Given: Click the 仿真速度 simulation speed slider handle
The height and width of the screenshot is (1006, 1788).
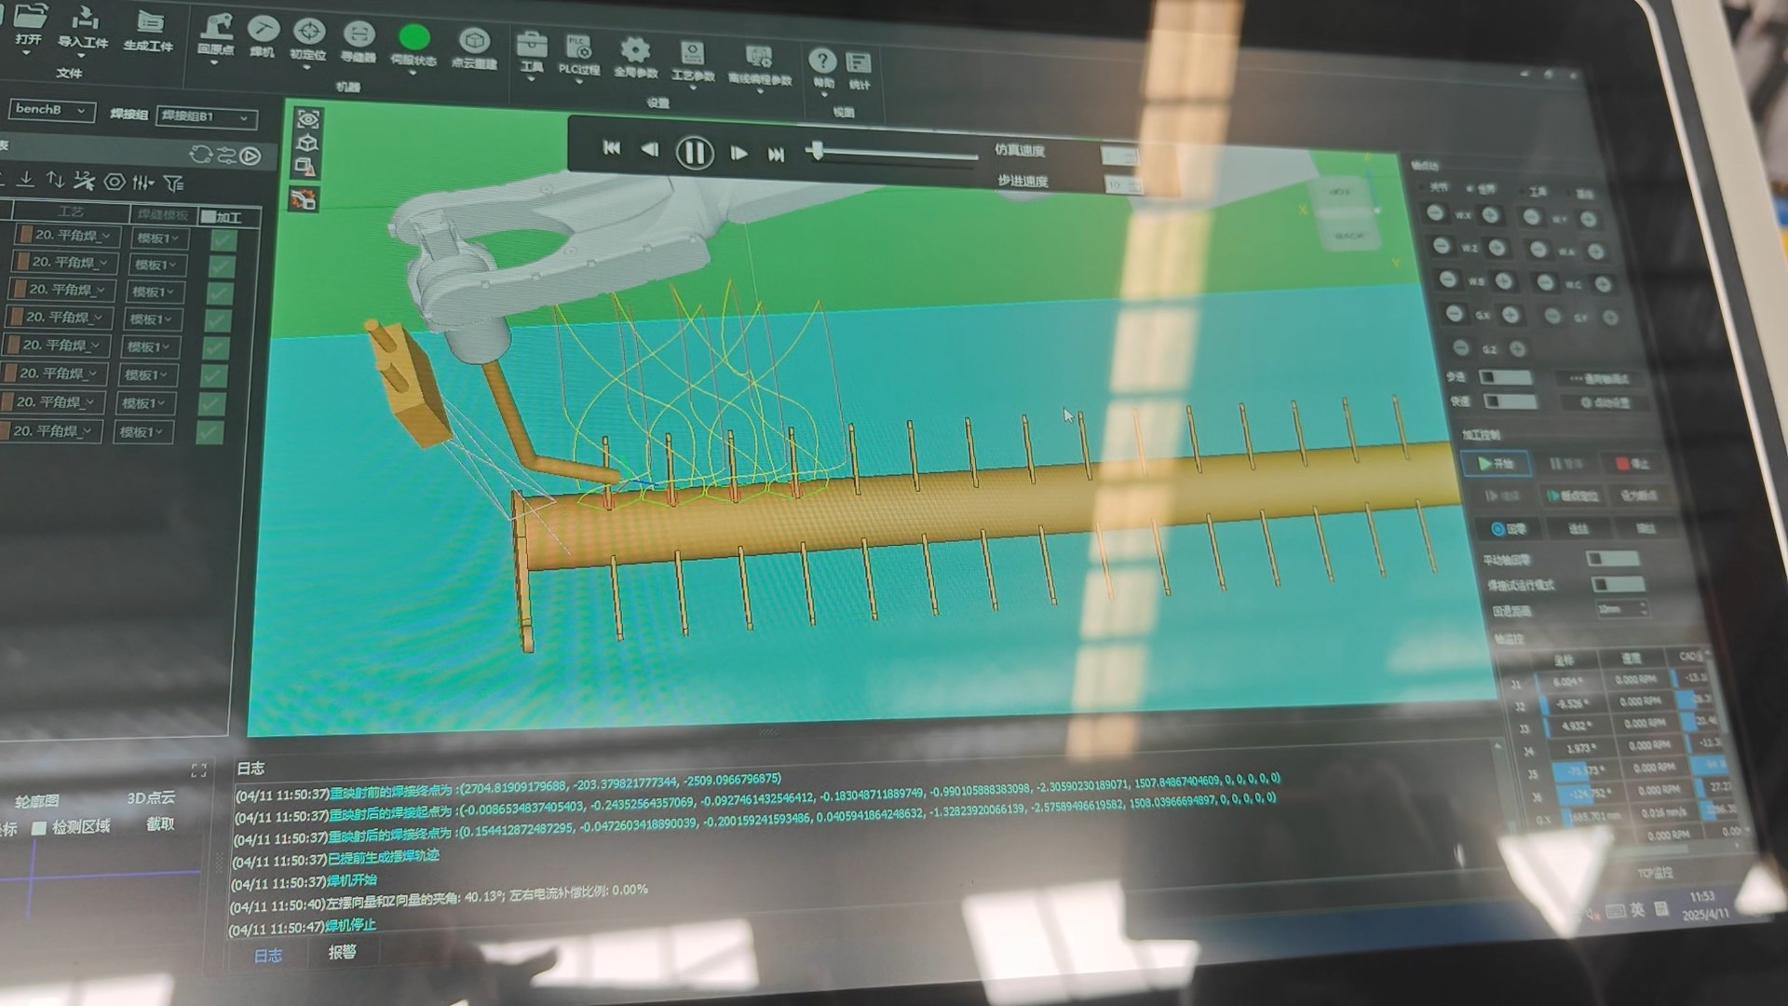Looking at the screenshot, I should tap(817, 151).
